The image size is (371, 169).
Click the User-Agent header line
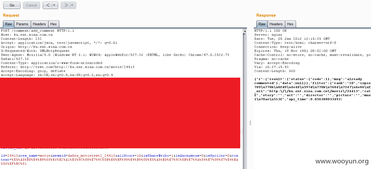coord(115,57)
